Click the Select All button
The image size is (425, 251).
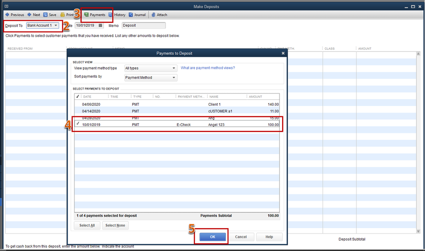(87, 226)
